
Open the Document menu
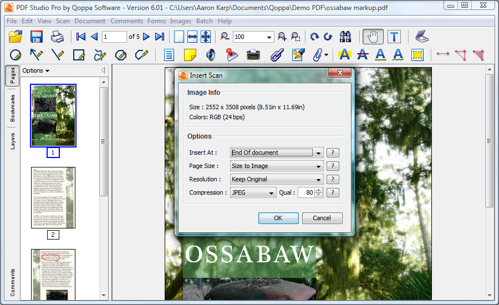click(x=90, y=21)
